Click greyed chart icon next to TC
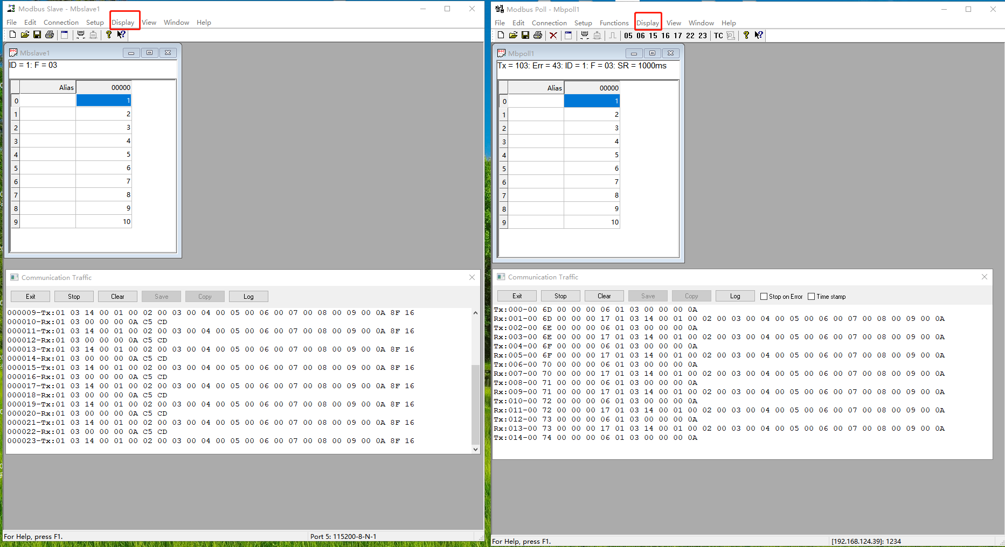Screen dimensions: 1005x547 (731, 36)
